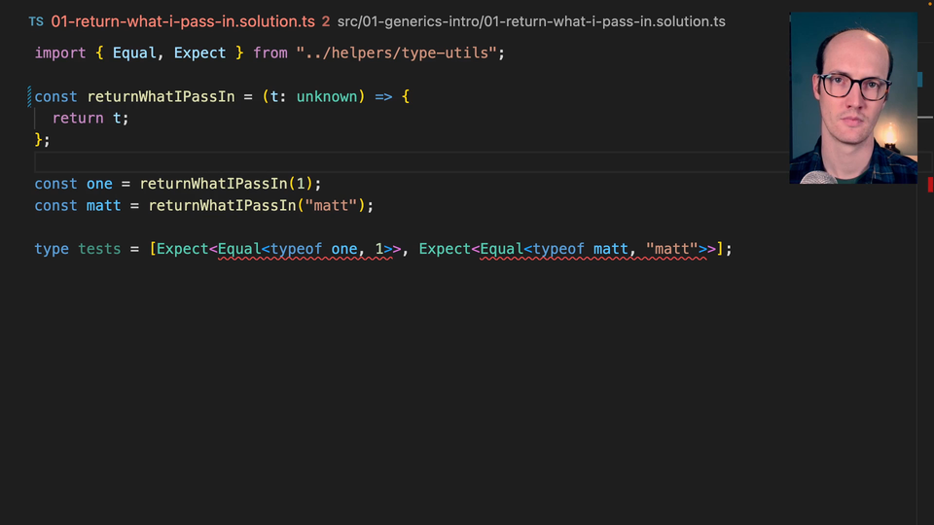
Task: Click the return t statement
Action: pyautogui.click(x=90, y=118)
